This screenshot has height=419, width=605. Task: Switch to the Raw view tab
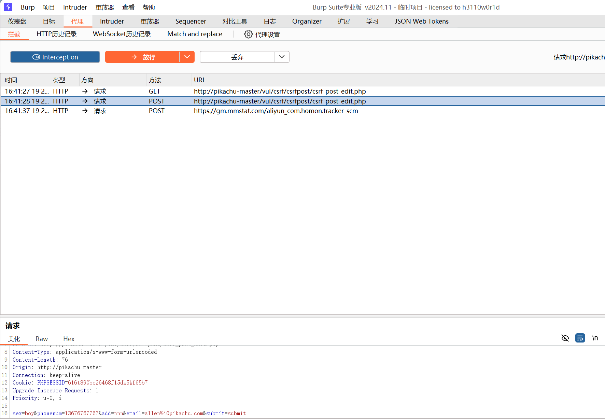click(42, 339)
